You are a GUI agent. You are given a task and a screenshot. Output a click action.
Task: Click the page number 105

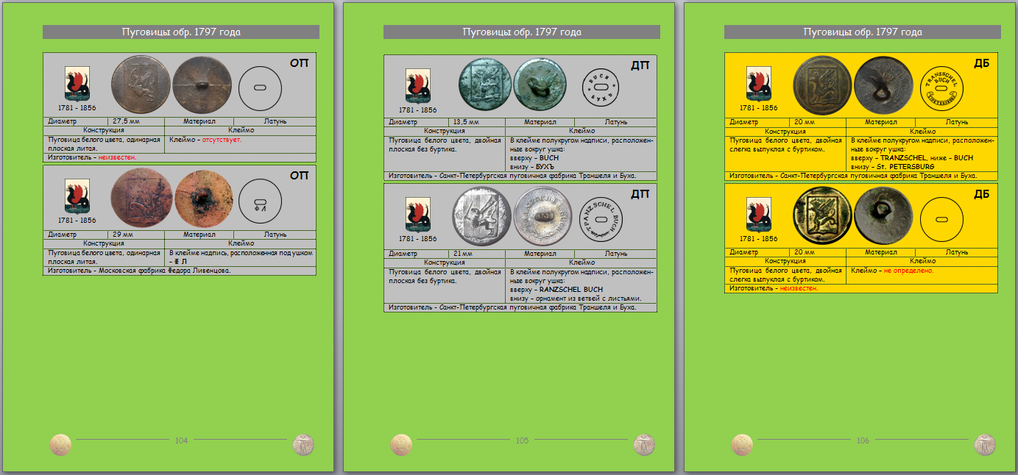coord(522,441)
